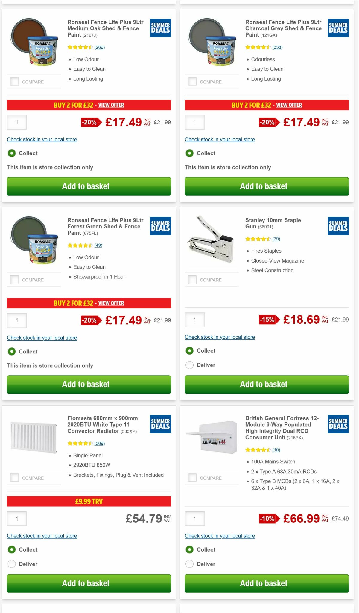Click the Summer Deals badge on Medium Oak paint

[x=160, y=28]
